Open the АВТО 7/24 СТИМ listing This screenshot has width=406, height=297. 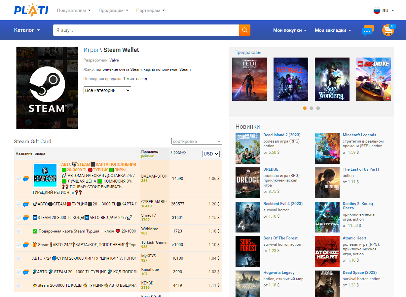pyautogui.click(x=85, y=258)
